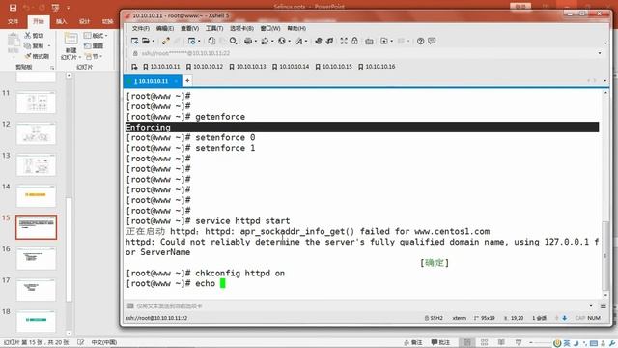Click the Find magnifier icon in Xshell toolbar
This screenshot has height=348, width=618.
click(234, 41)
